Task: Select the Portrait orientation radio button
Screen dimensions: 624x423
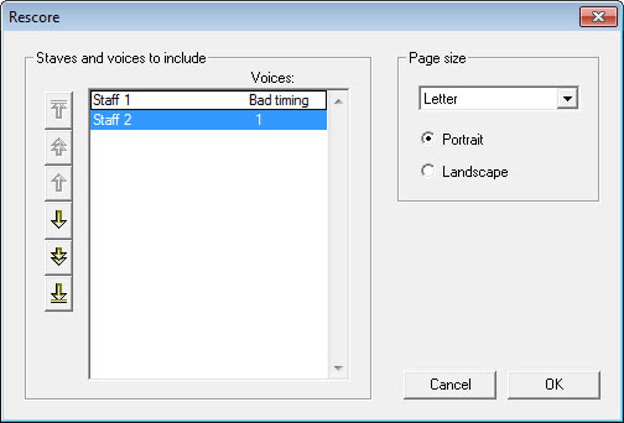Action: click(428, 139)
